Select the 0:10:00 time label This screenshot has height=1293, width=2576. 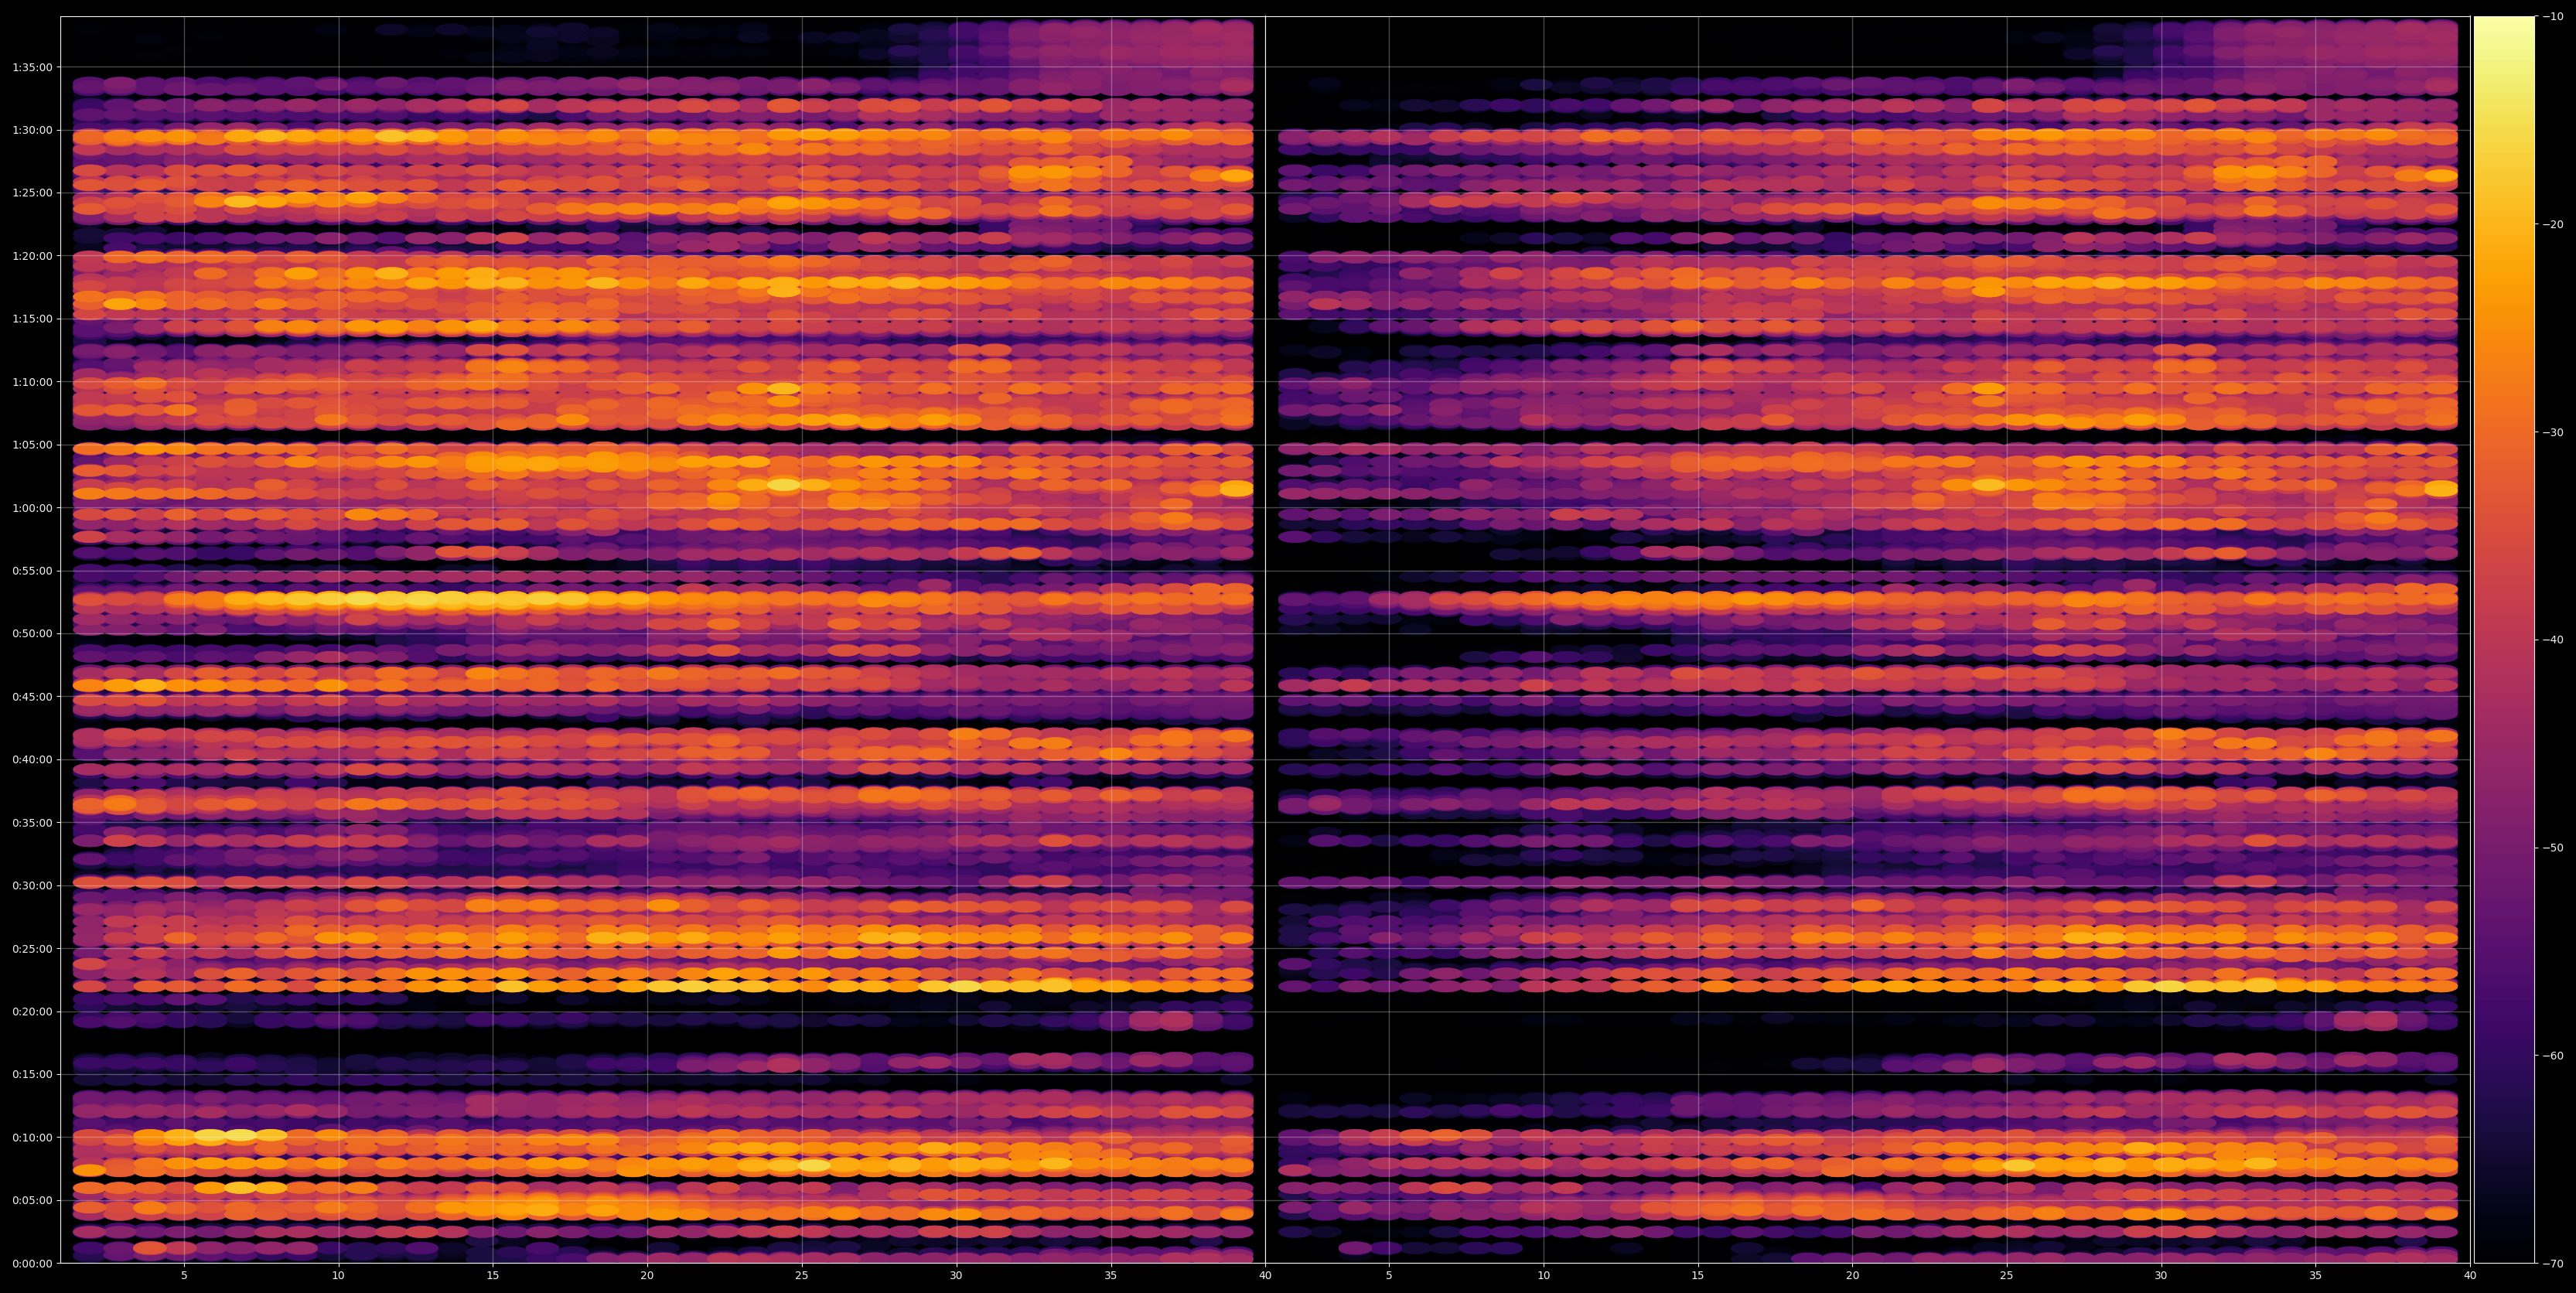32,1137
